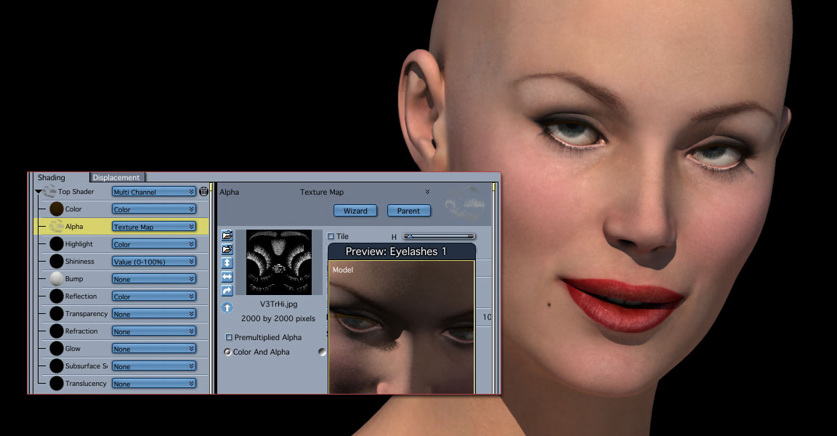Open the Alpha Texture Map dropdown in channel list
Screen dimensions: 837x436
click(154, 227)
